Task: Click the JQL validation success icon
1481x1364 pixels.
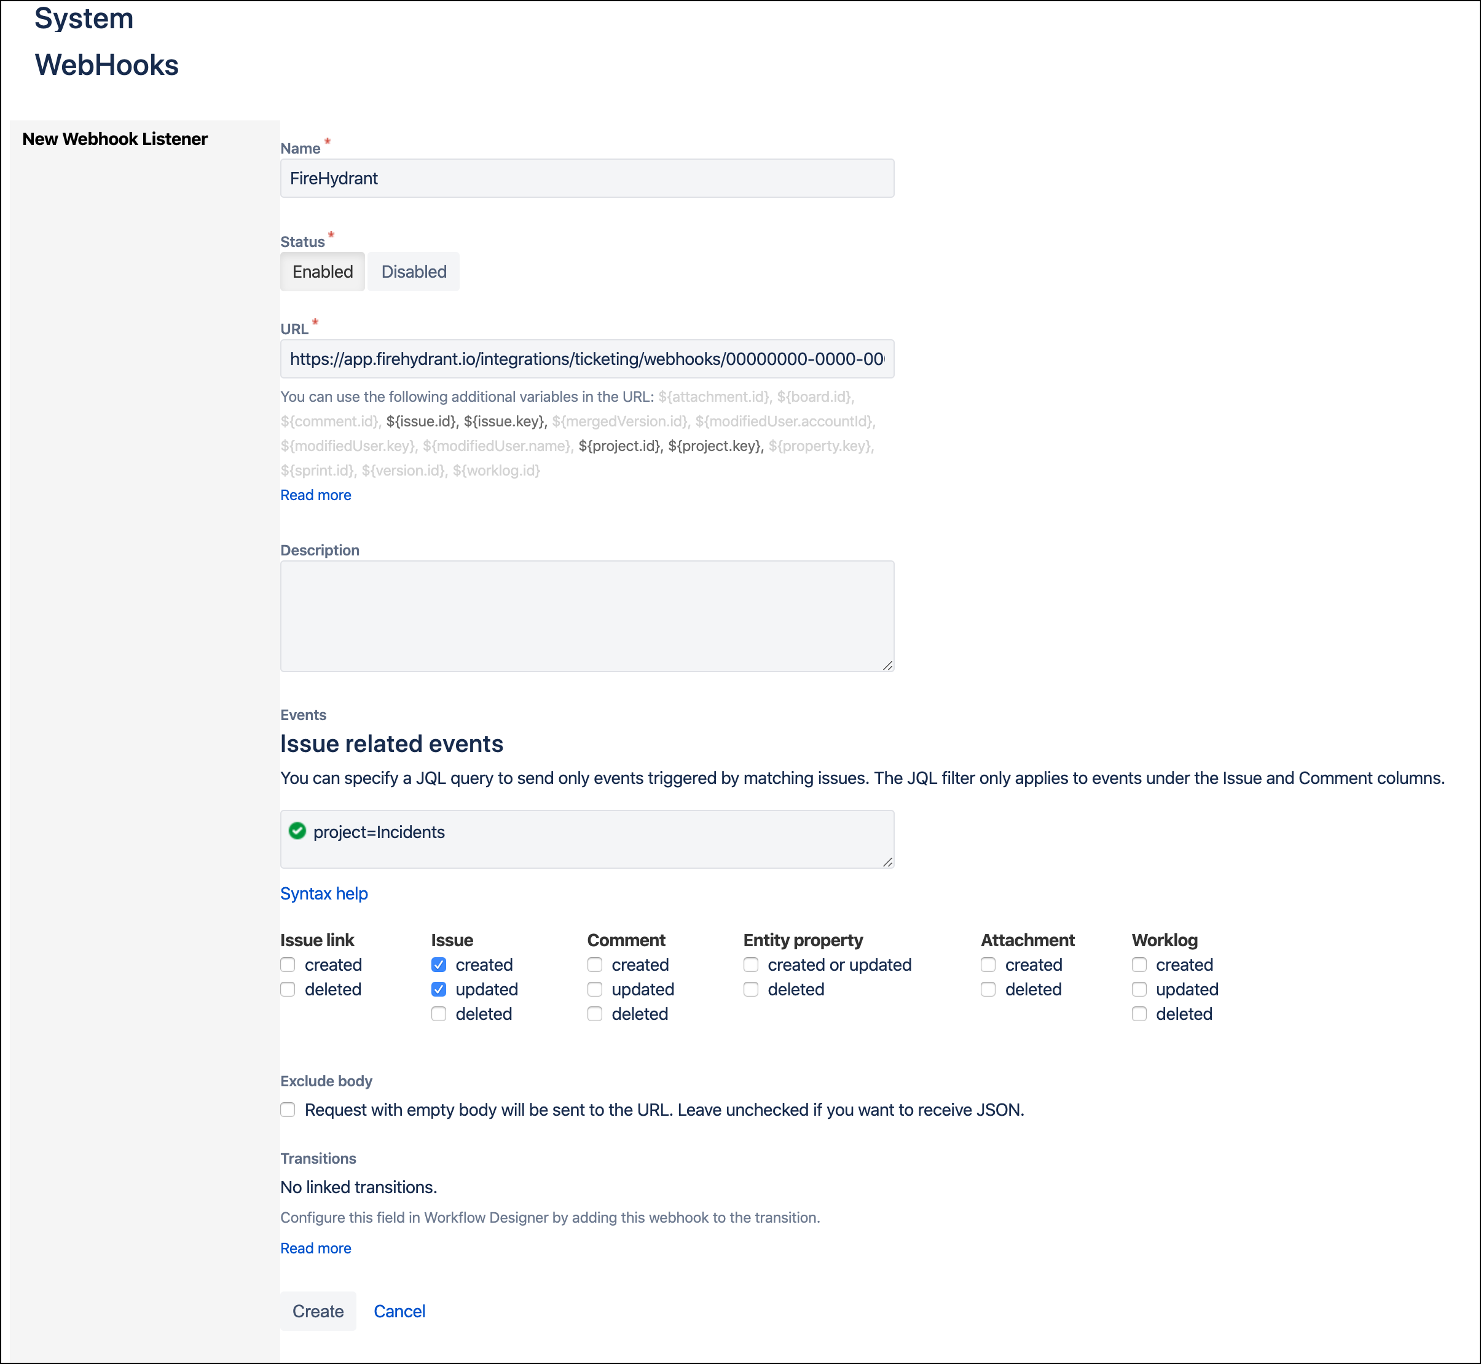Action: (x=297, y=831)
